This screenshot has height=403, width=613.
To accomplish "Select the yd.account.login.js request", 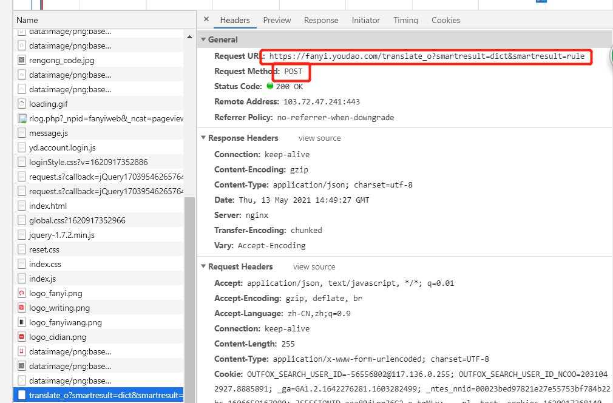I will pos(98,147).
